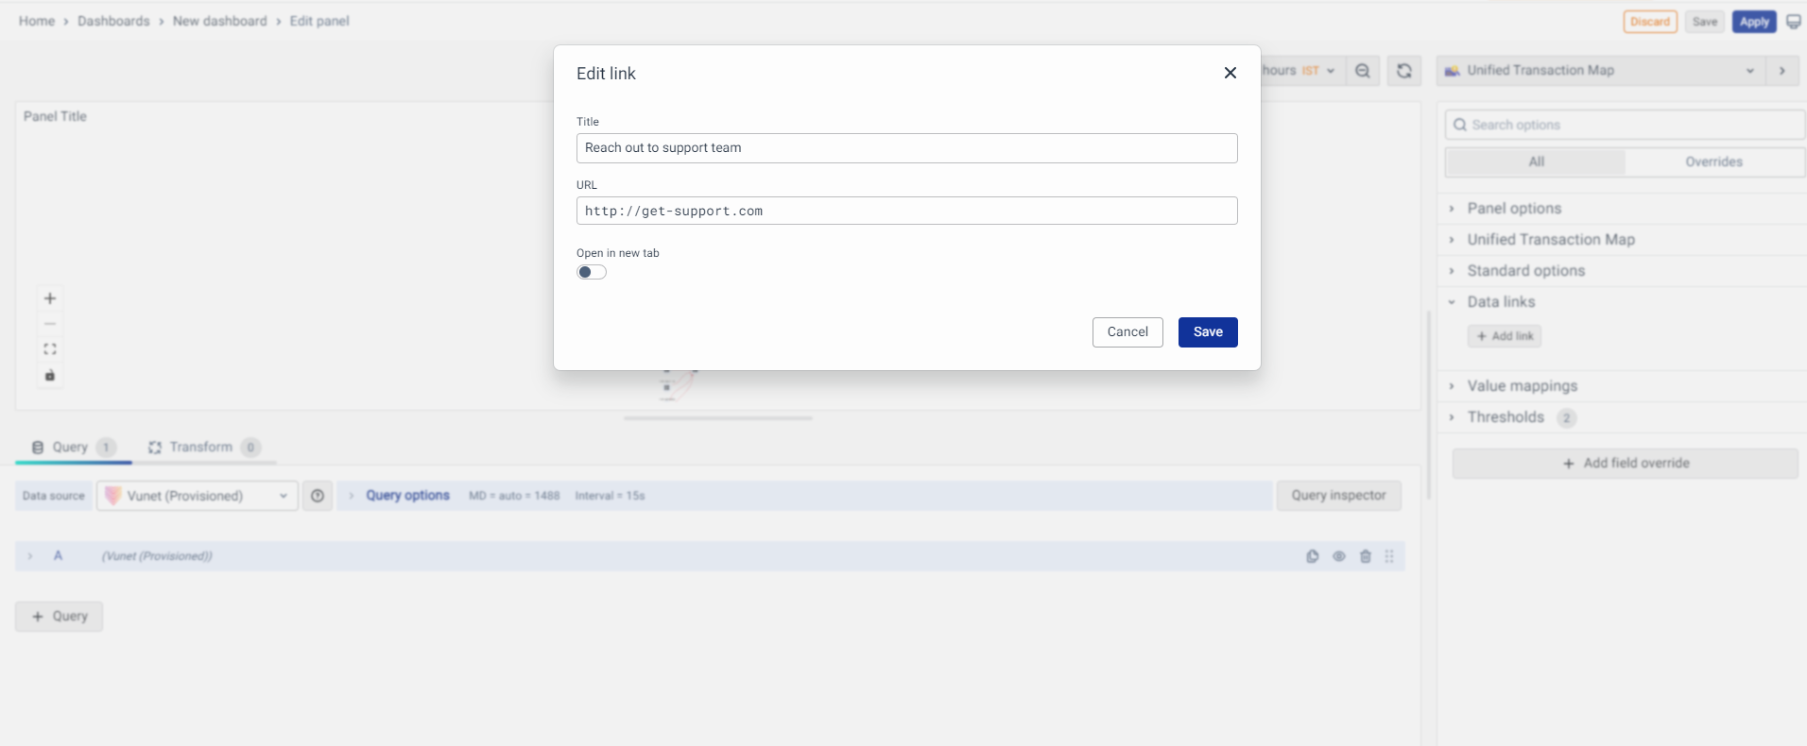Collapse the Data links section

click(x=1500, y=302)
